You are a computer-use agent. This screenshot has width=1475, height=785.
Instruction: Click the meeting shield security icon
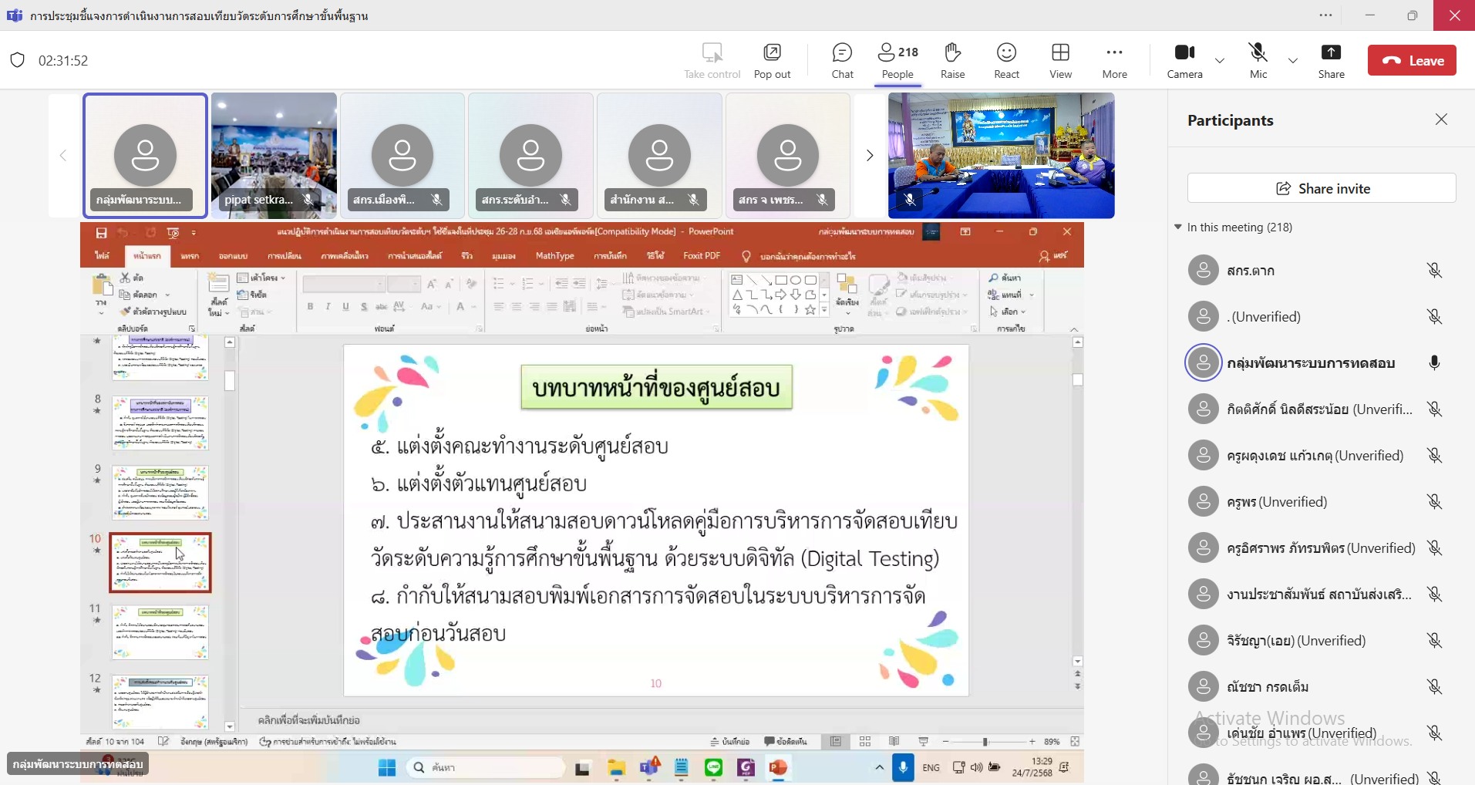pyautogui.click(x=17, y=60)
